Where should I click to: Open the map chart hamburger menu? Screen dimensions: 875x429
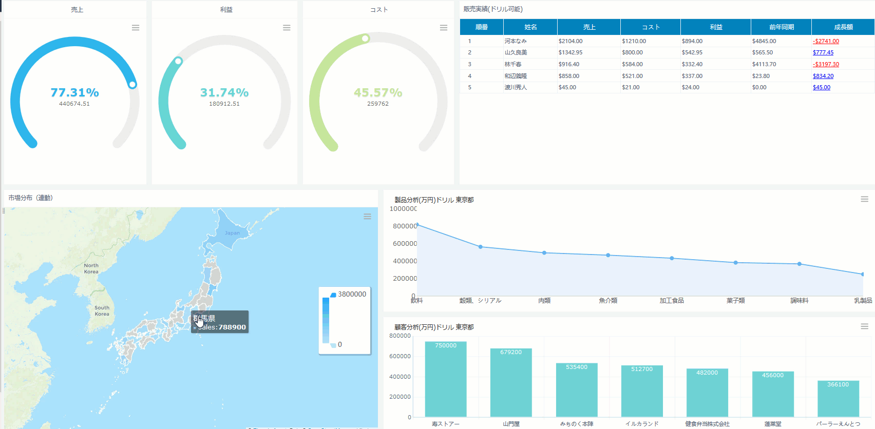[367, 217]
